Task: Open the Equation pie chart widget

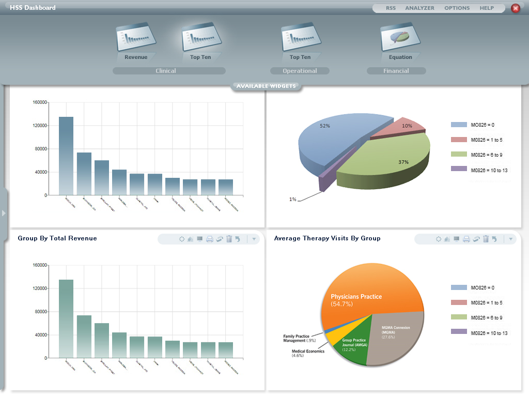Action: coord(400,38)
